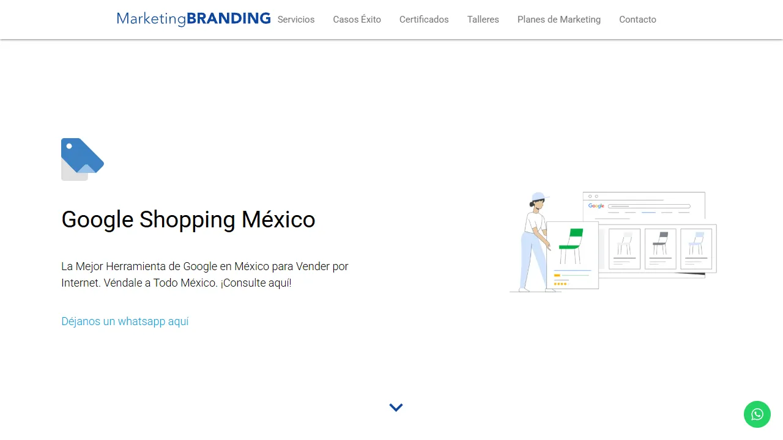Open the Servicios menu

point(295,20)
